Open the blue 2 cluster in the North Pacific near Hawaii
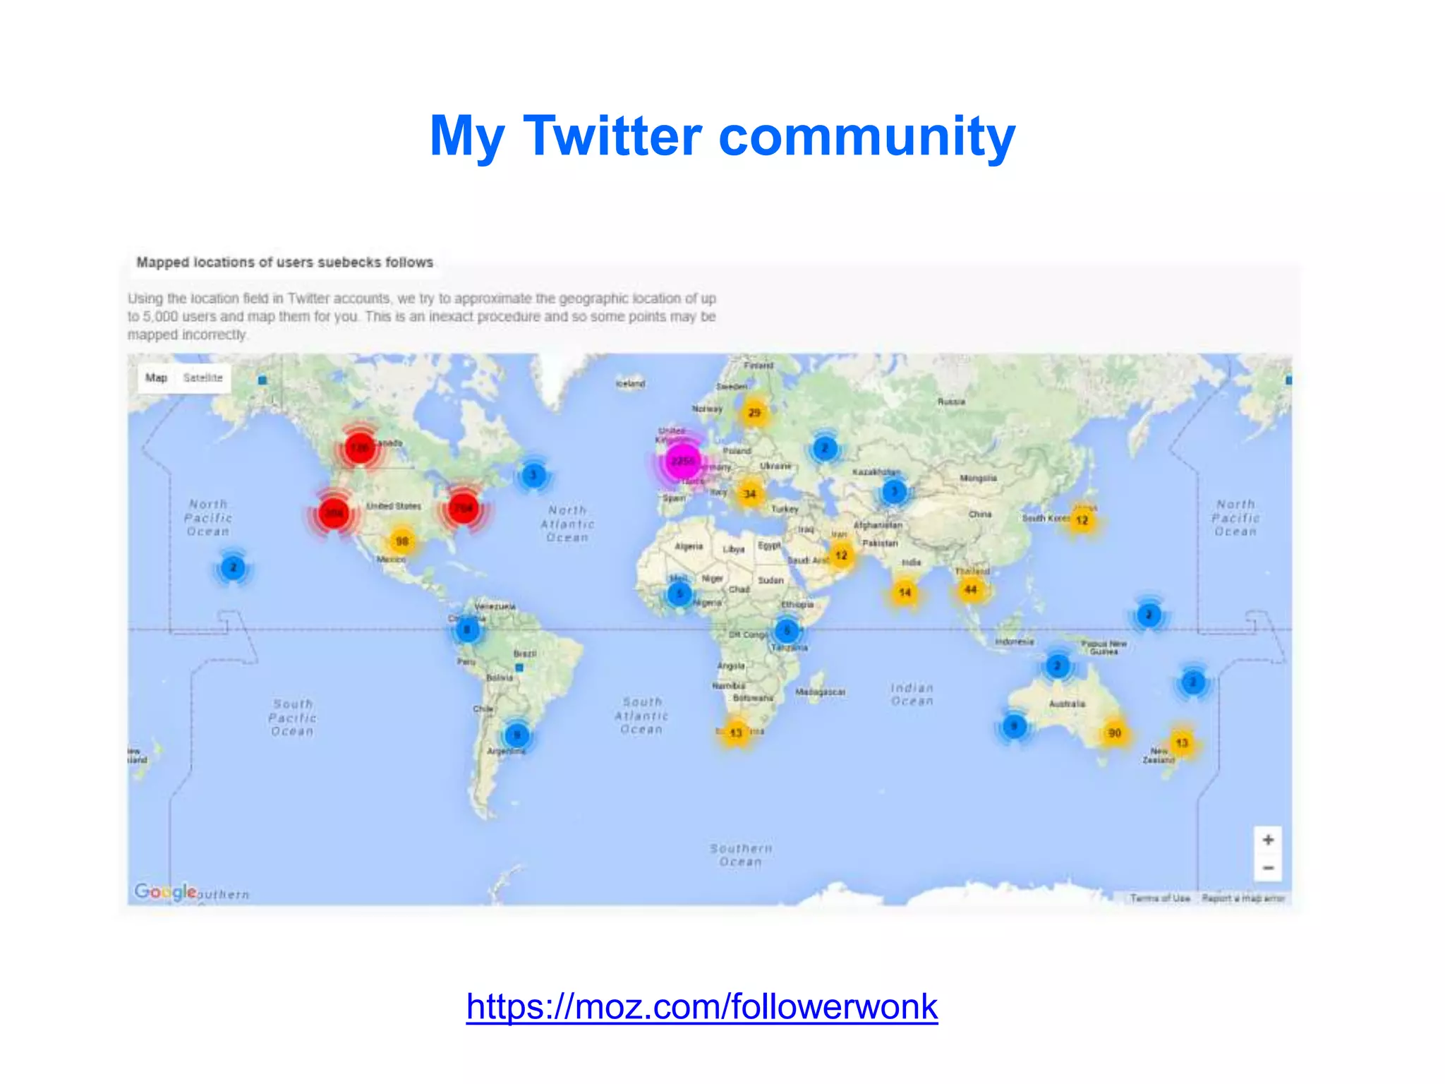The image size is (1445, 1084). pos(233,567)
